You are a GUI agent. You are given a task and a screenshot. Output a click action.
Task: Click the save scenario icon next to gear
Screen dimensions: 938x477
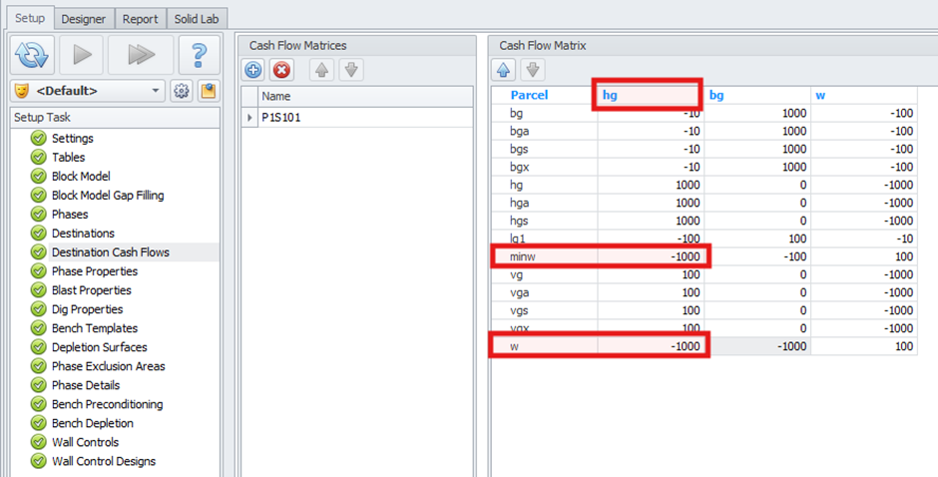[x=208, y=91]
